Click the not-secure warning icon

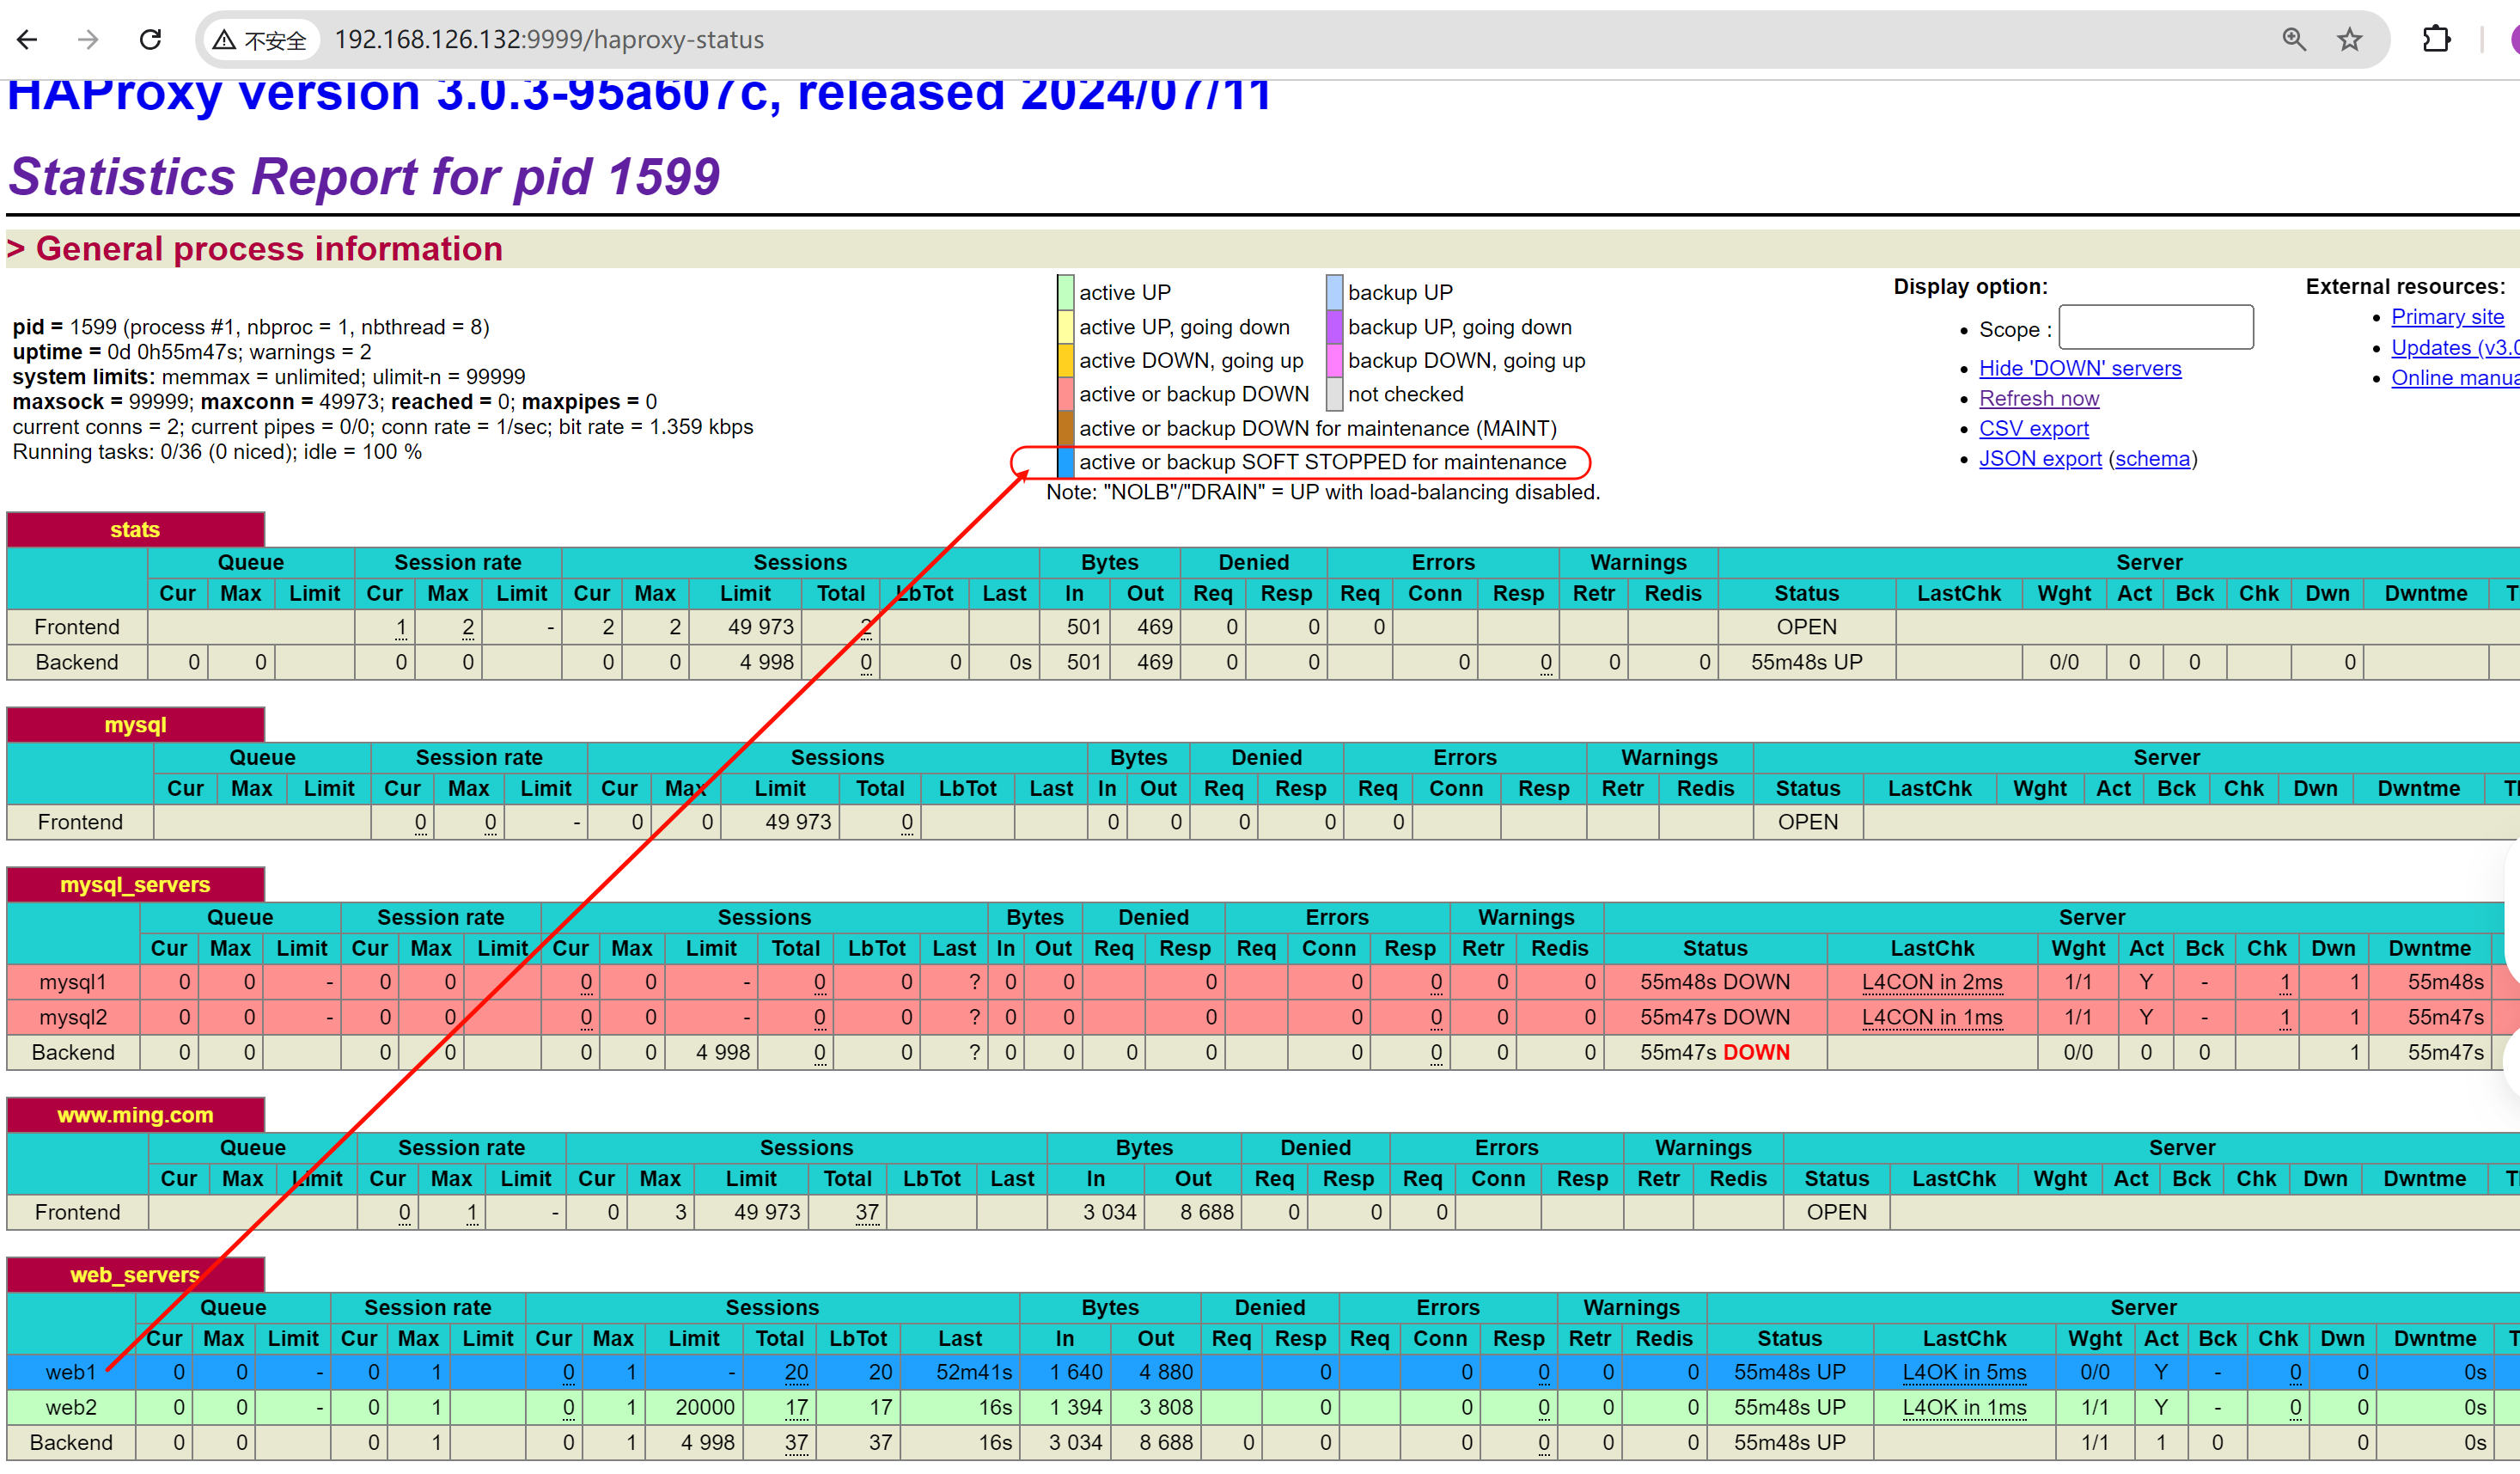point(225,40)
